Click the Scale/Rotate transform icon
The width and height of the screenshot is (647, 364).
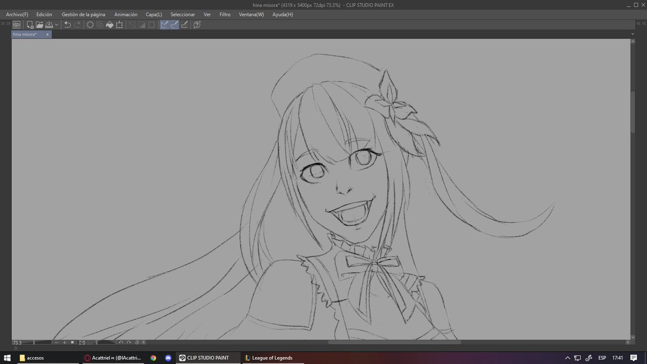[x=119, y=24]
